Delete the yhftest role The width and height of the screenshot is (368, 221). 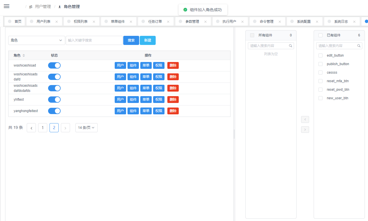pos(173,100)
